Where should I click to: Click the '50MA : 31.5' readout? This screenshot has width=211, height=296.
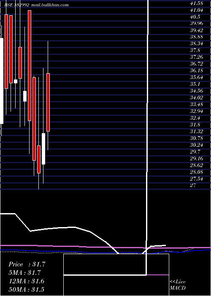pyautogui.click(x=27, y=290)
